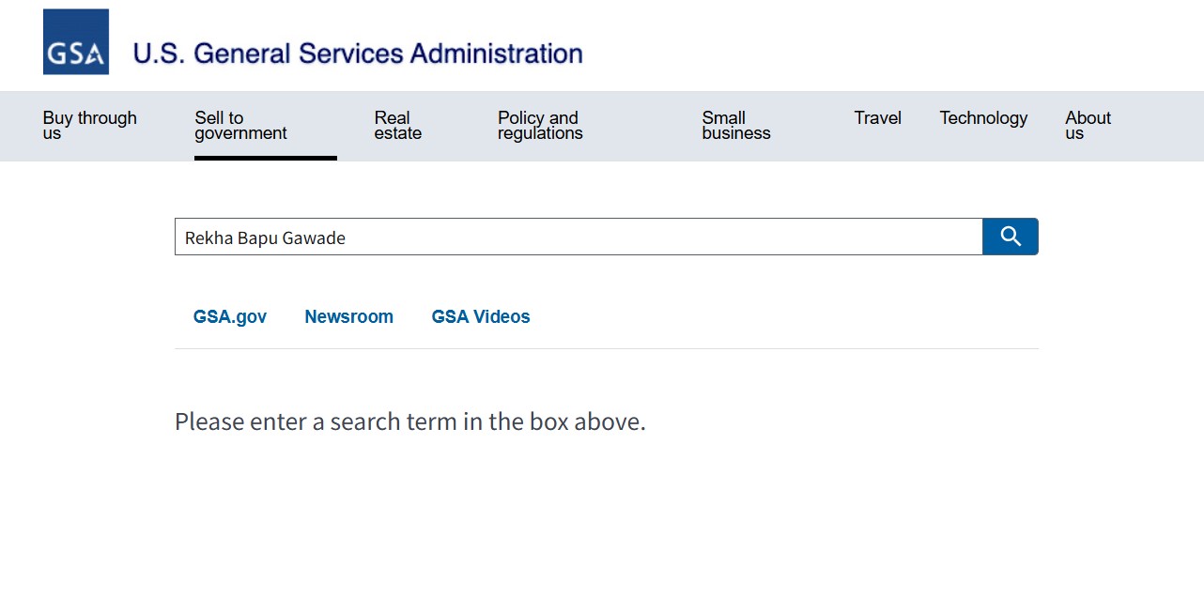Open the Technology menu
The image size is (1204, 597).
(983, 118)
